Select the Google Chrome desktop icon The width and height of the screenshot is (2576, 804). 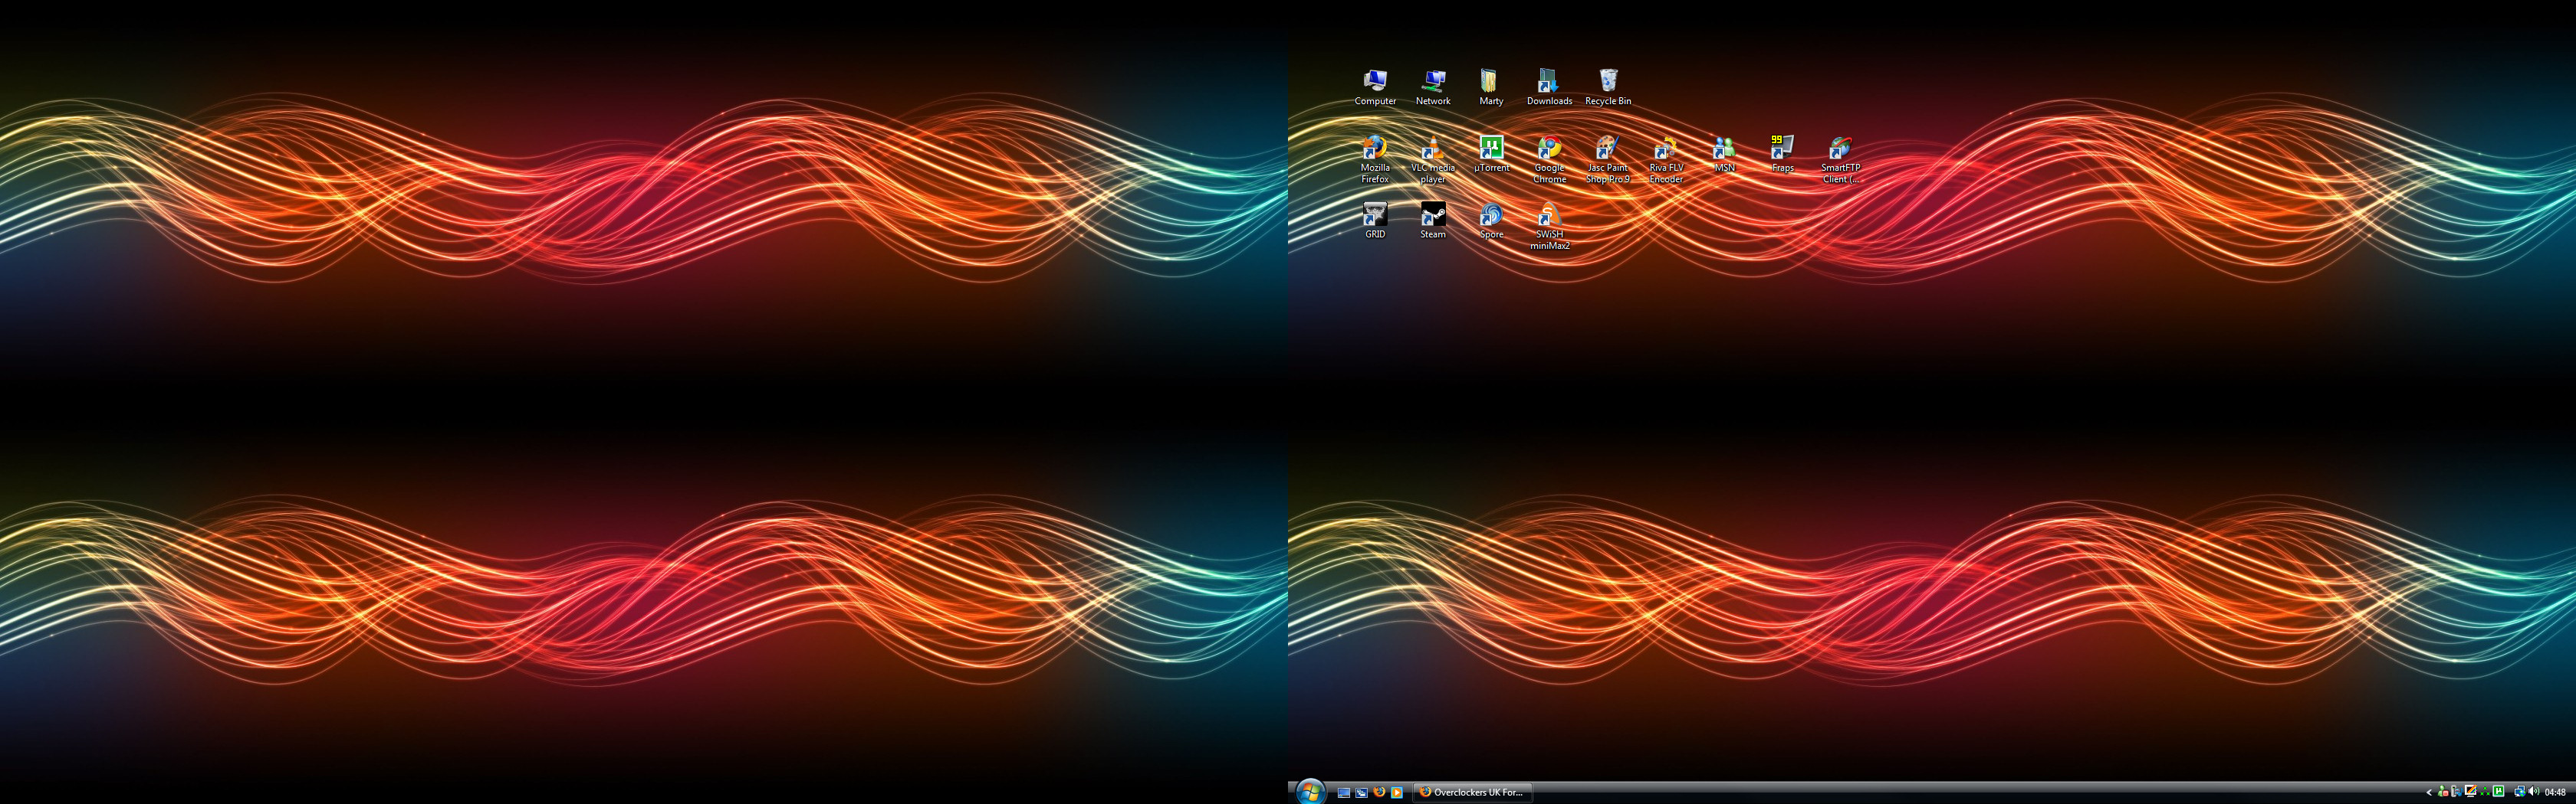(1549, 150)
